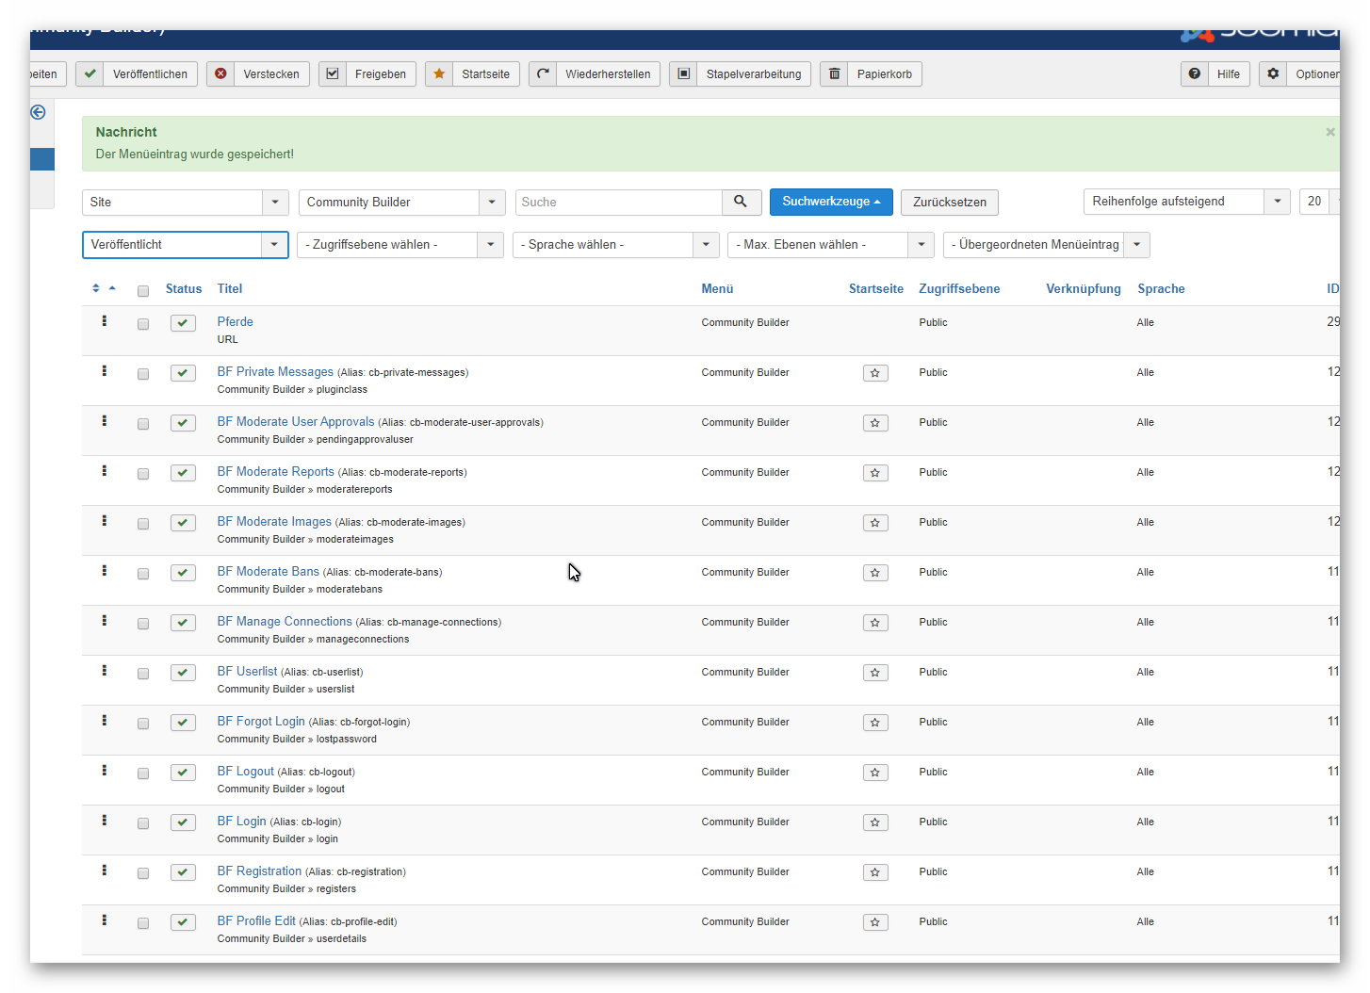Check the BF Moderate Reports checkbox
The height and width of the screenshot is (993, 1370).
pyautogui.click(x=143, y=474)
